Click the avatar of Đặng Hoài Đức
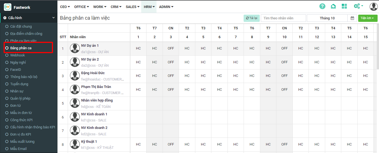 [x=75, y=76]
